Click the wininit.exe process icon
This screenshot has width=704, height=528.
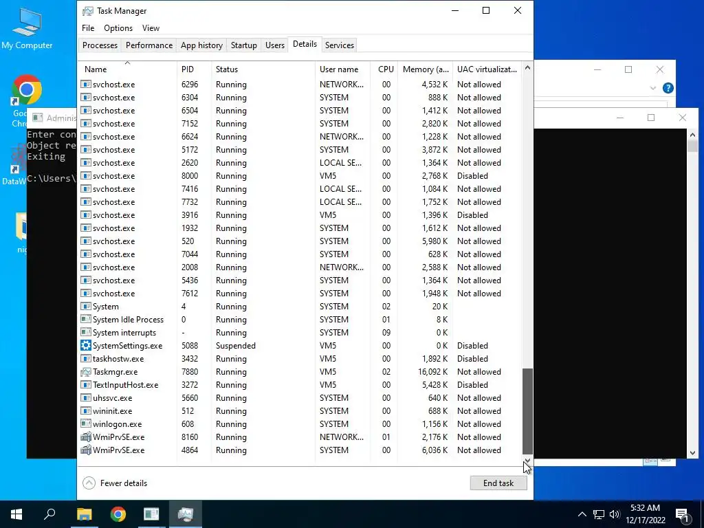click(x=86, y=411)
